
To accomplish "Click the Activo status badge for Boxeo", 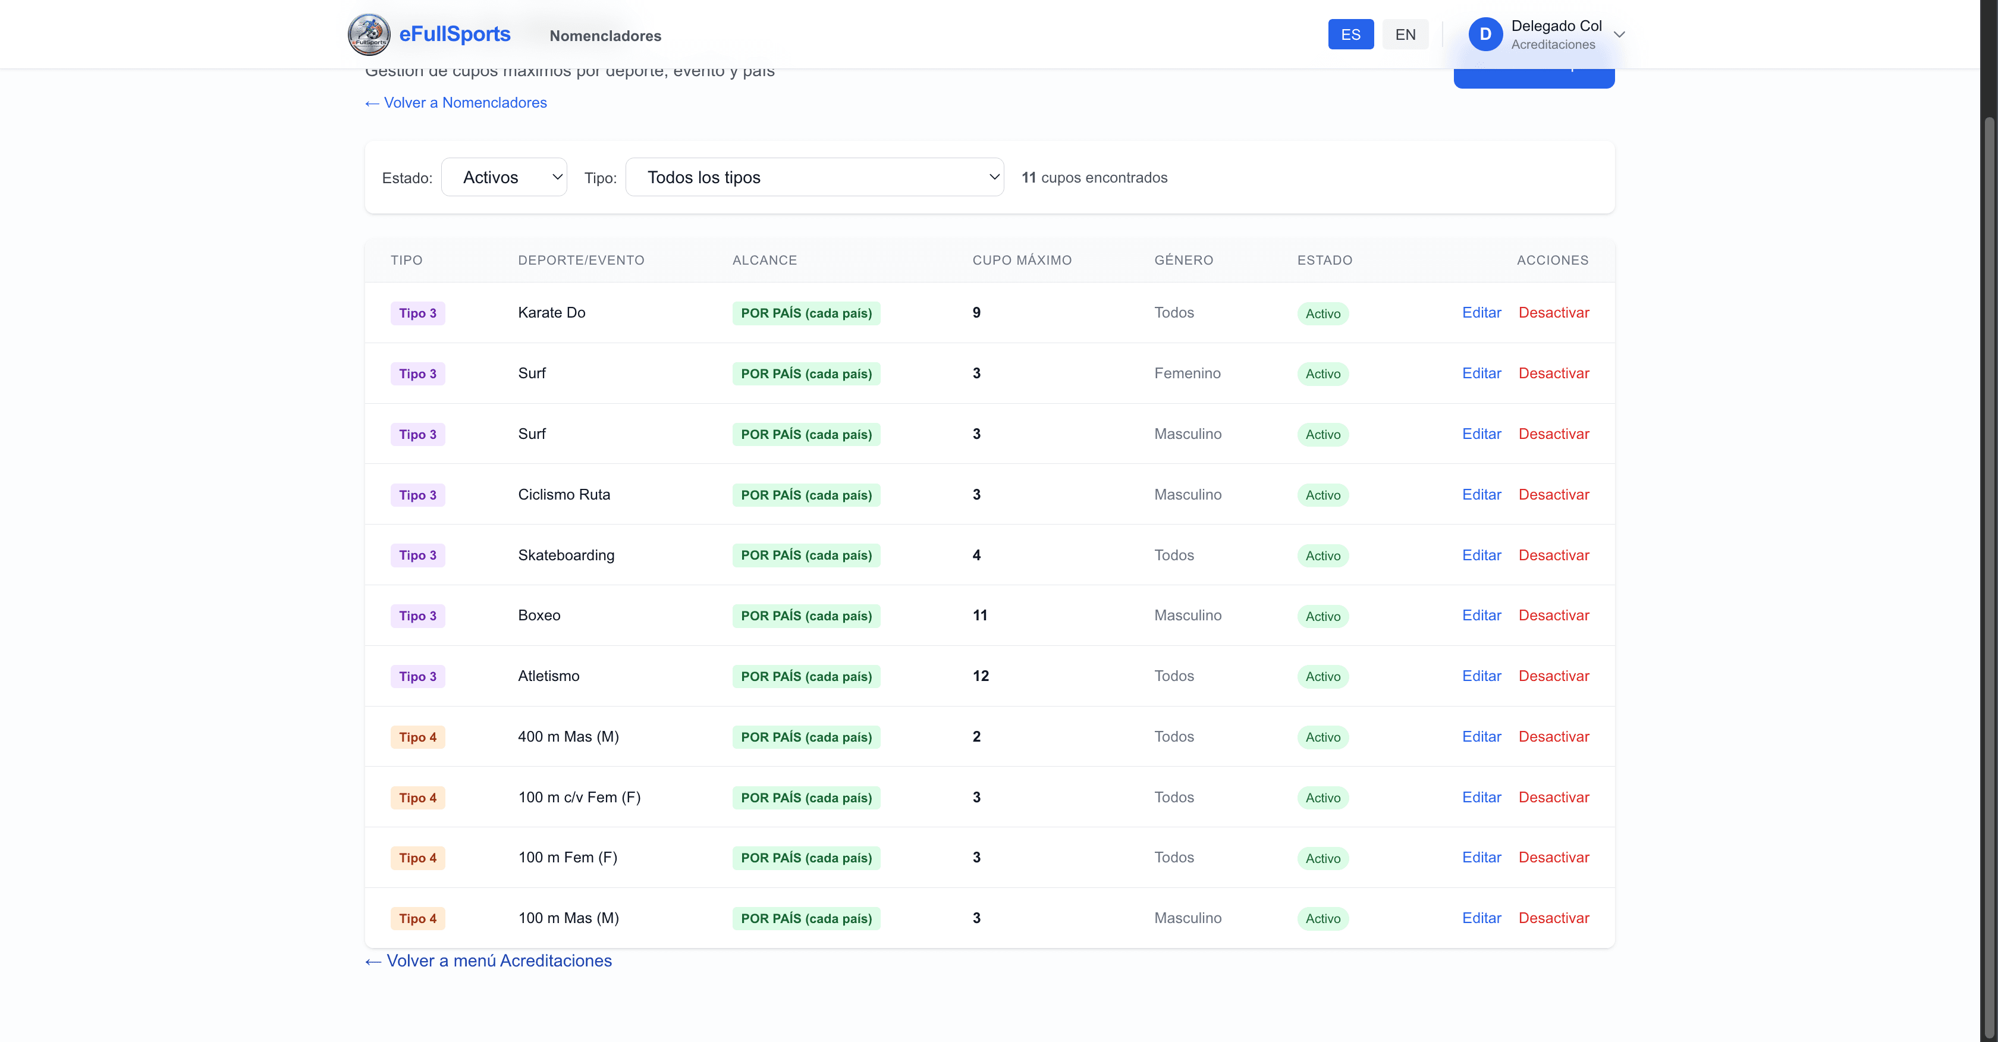I will 1322,616.
